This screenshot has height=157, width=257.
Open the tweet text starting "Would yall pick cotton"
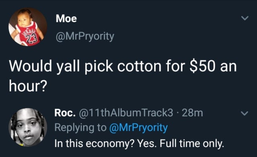pyautogui.click(x=123, y=76)
